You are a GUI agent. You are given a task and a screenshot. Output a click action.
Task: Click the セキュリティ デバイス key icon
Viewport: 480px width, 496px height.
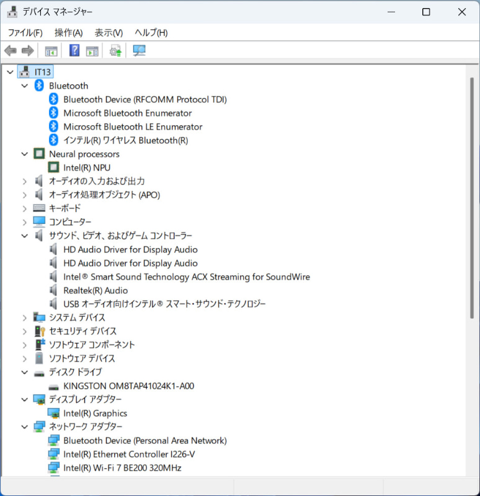click(40, 331)
